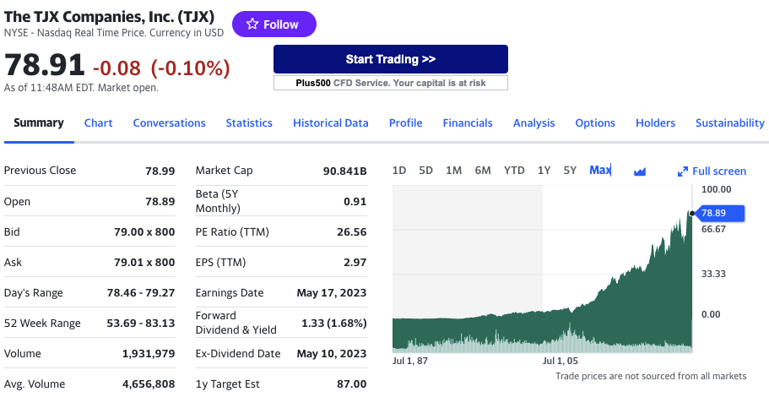The image size is (769, 408).
Task: Click the Forward Dividend & Yield label
Action: click(x=236, y=323)
